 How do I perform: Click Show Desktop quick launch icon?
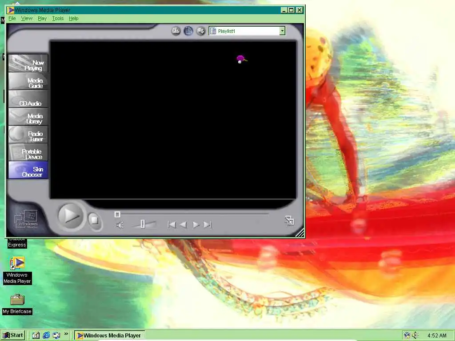point(36,335)
